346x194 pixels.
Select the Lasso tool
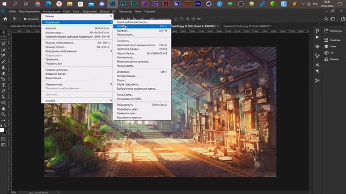point(3,44)
